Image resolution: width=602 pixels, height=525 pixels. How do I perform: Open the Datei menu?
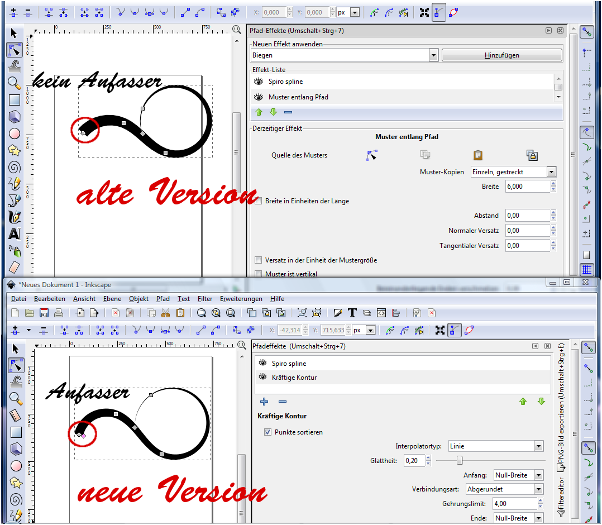[x=19, y=298]
